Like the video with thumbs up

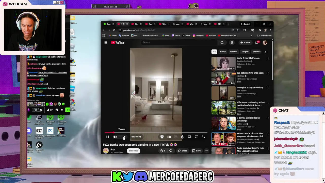tap(162, 151)
